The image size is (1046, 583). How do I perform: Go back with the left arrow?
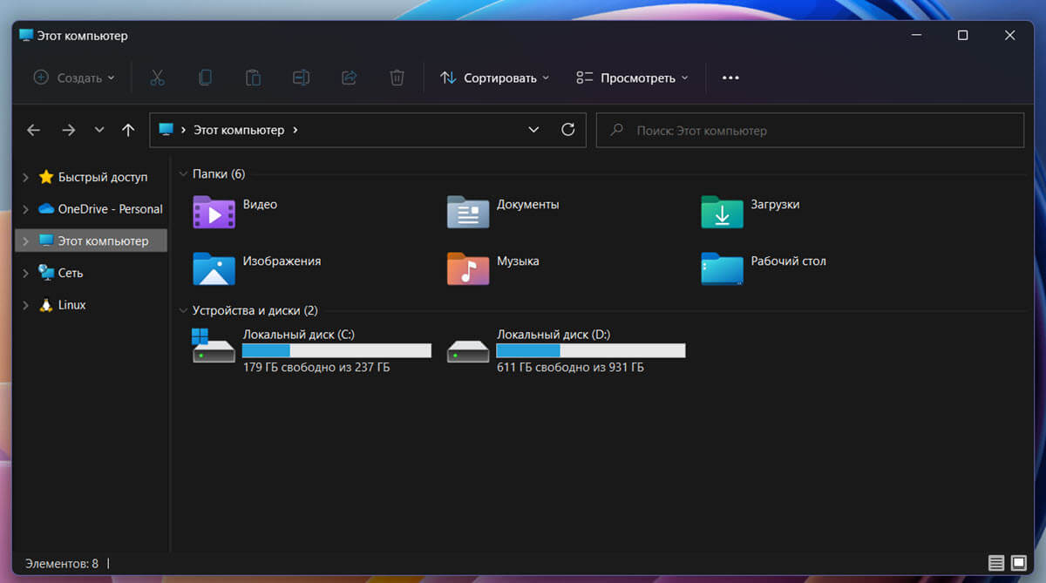pyautogui.click(x=33, y=130)
